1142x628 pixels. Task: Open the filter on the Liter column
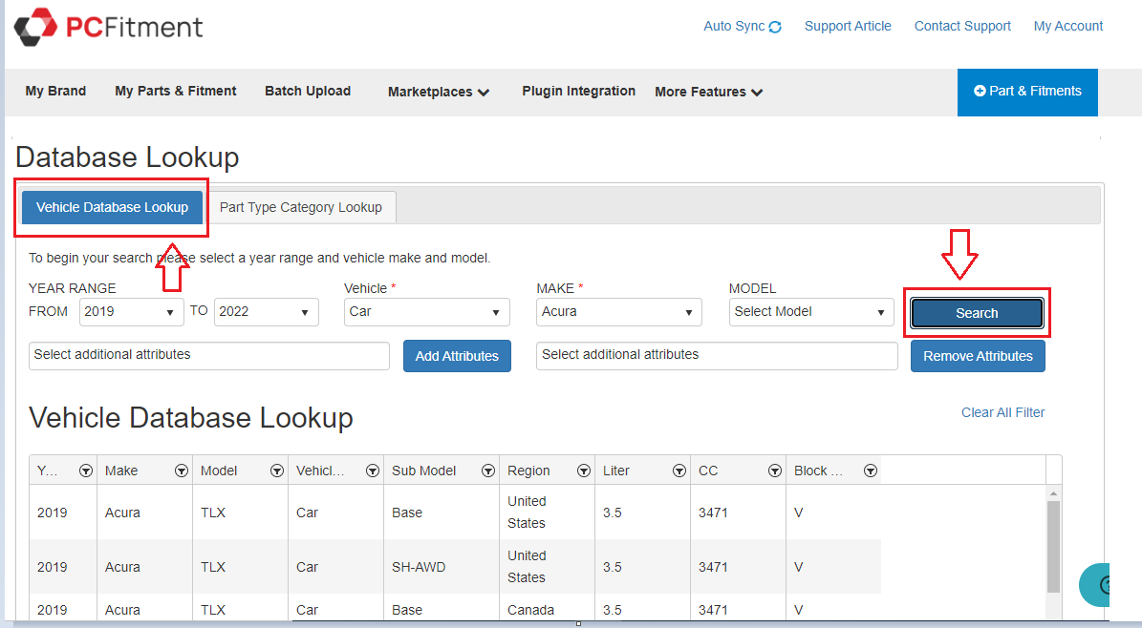(679, 471)
